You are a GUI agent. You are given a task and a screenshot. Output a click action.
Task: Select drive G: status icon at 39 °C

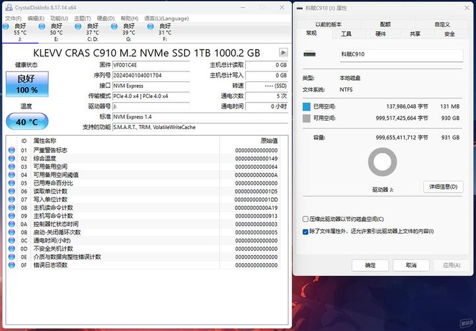[x=114, y=26]
